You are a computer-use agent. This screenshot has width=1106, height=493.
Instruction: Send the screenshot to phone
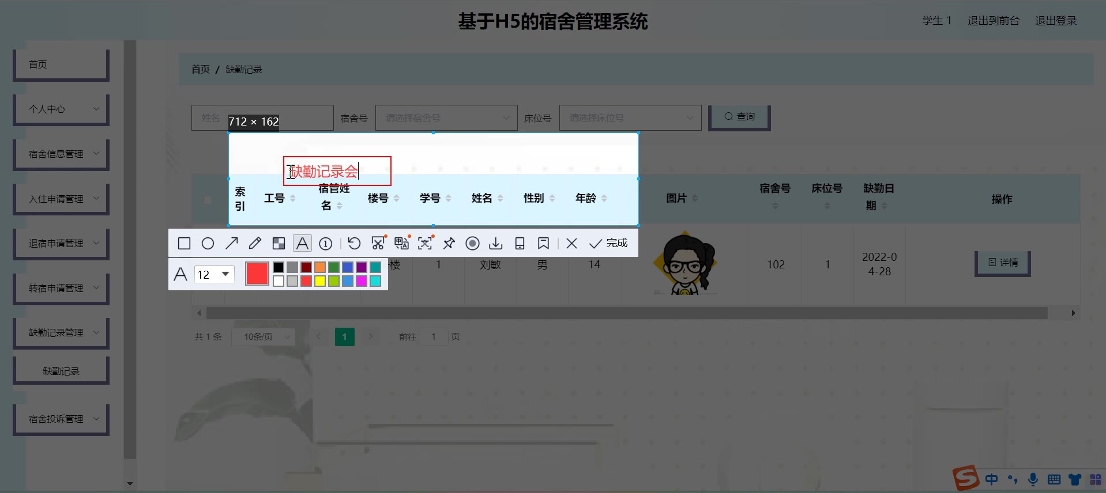click(520, 244)
